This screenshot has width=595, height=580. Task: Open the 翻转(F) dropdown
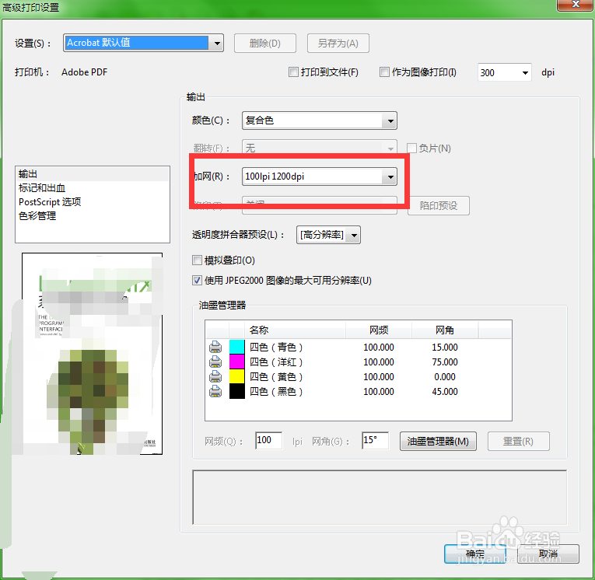(x=320, y=148)
